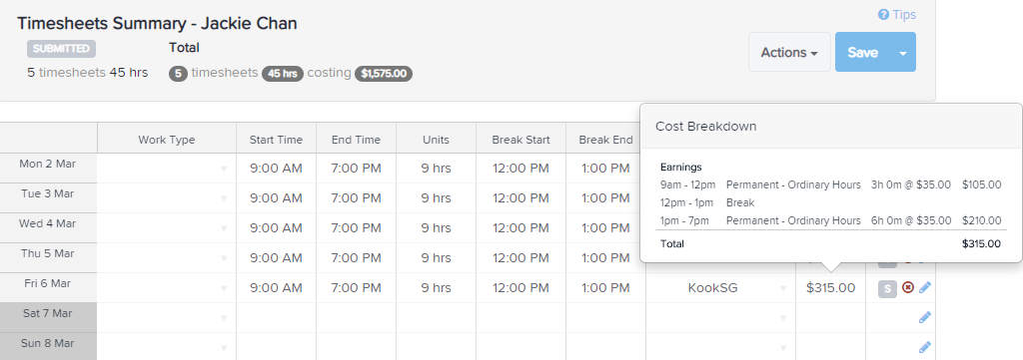Click the 45 hrs total badge
The width and height of the screenshot is (1023, 360).
[x=283, y=74]
